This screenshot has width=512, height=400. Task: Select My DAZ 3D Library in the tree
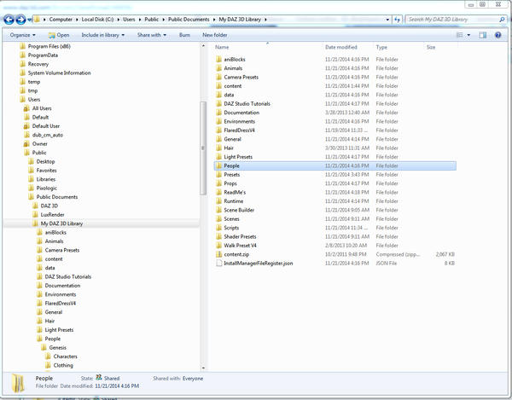click(61, 223)
